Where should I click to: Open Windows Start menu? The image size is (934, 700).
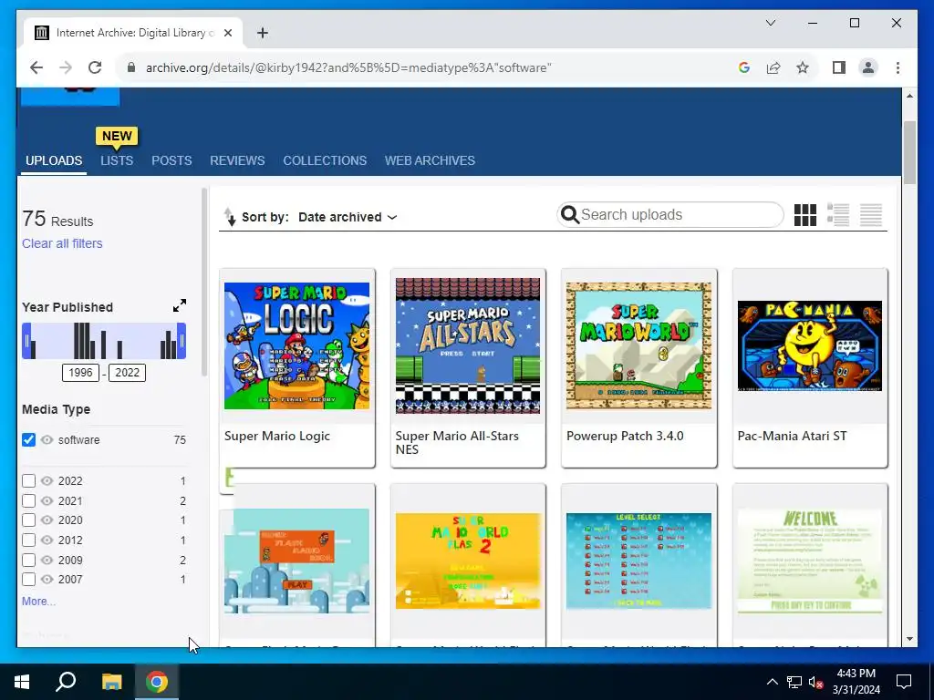coord(22,682)
